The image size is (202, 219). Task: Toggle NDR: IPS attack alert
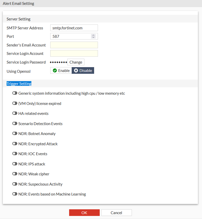point(15,164)
